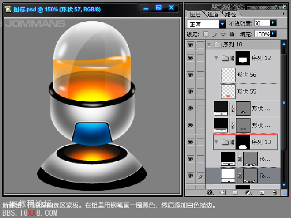
Task: Click the add layer mask icon
Action: [x=222, y=193]
